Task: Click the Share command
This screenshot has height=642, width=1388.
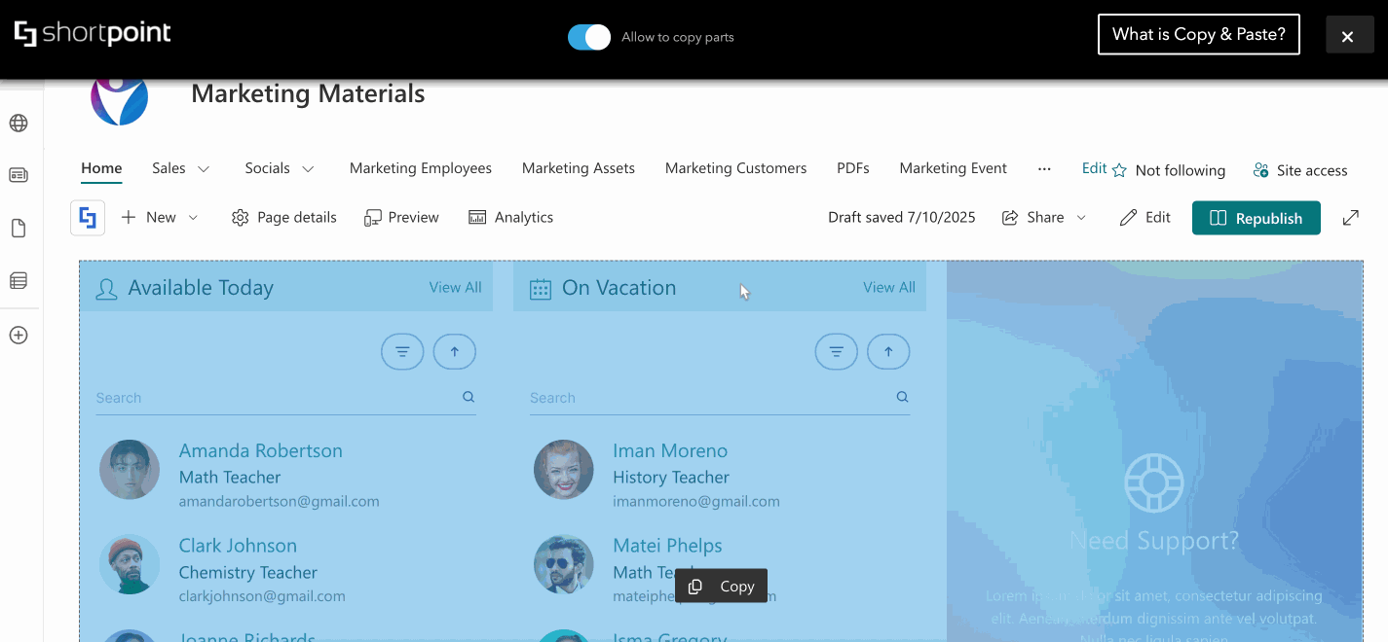Action: click(x=1033, y=218)
